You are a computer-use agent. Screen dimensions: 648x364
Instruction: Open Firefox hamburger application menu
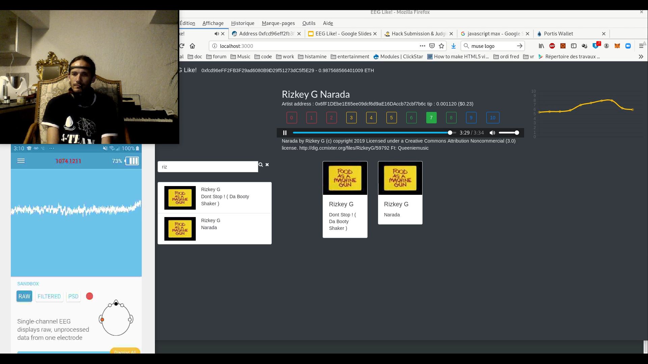641,46
